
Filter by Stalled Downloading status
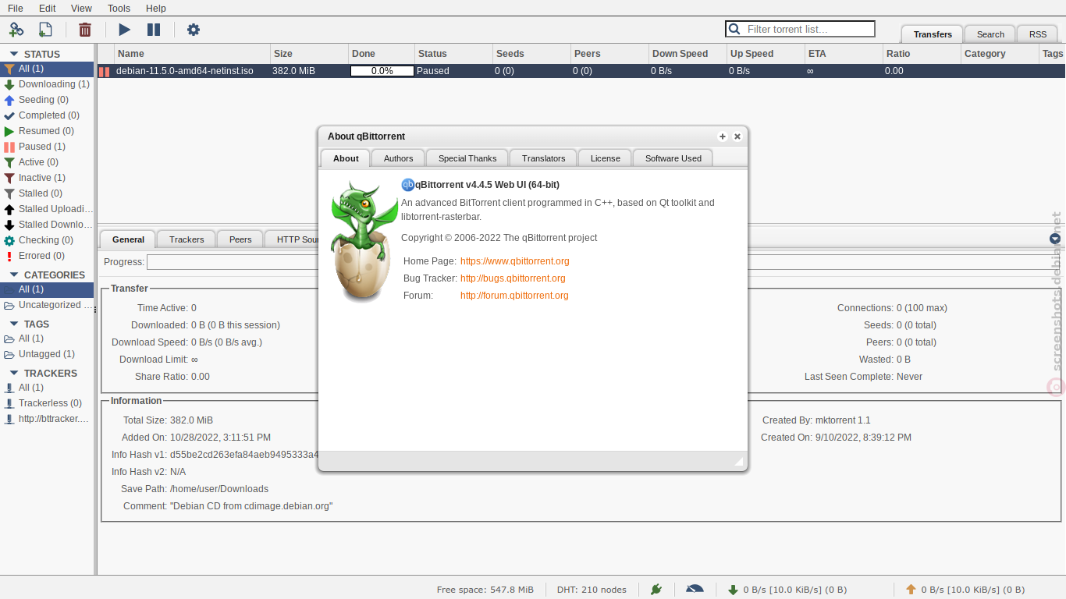47,225
